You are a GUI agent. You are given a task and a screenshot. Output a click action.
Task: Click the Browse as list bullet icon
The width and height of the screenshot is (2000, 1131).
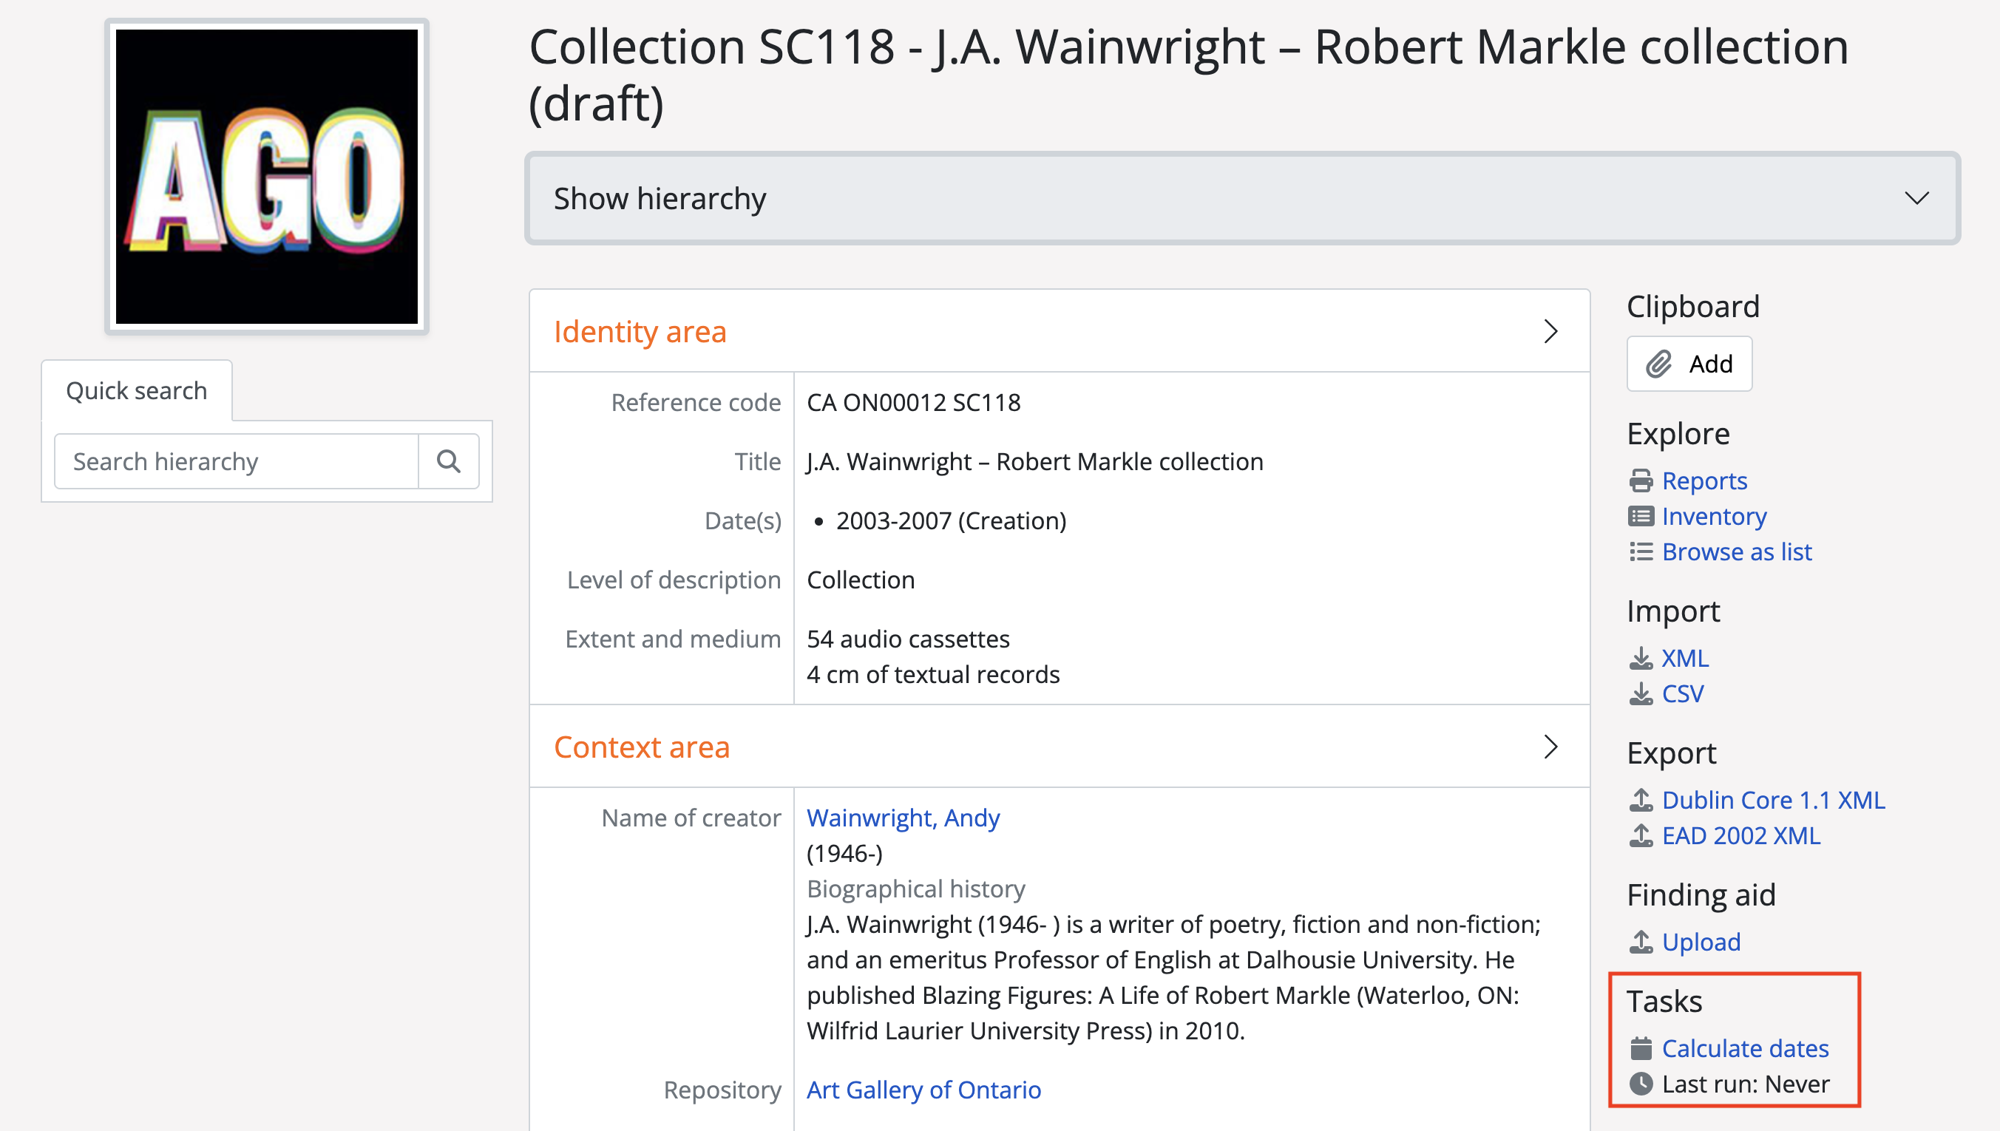click(1641, 552)
